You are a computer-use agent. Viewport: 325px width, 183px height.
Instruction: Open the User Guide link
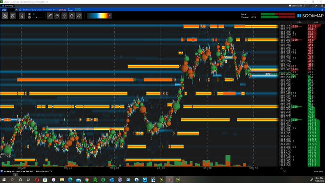click(295, 6)
